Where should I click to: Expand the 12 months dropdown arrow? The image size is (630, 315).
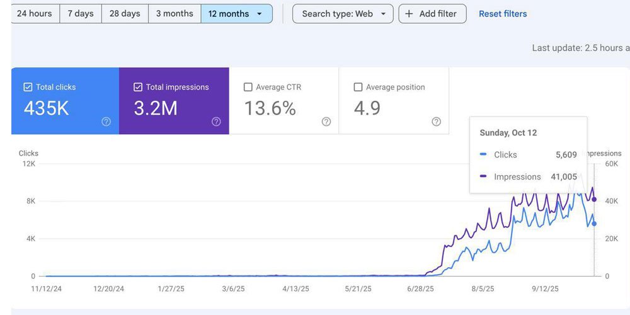(259, 14)
